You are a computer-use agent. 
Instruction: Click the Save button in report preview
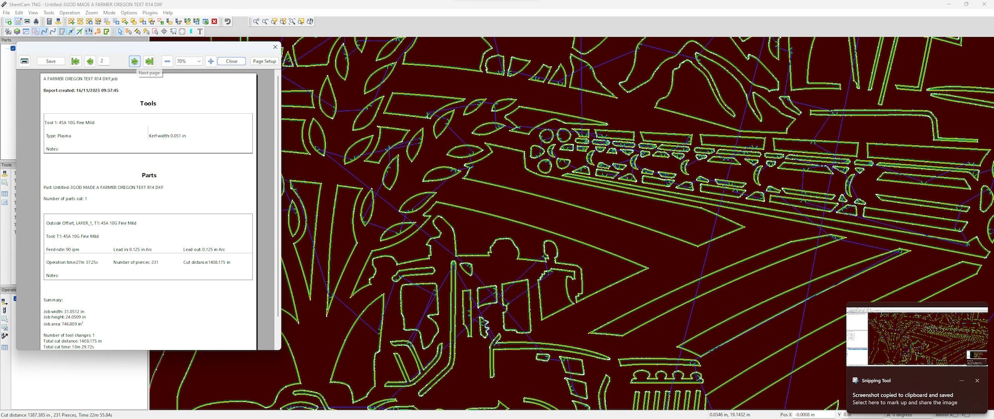coord(51,61)
